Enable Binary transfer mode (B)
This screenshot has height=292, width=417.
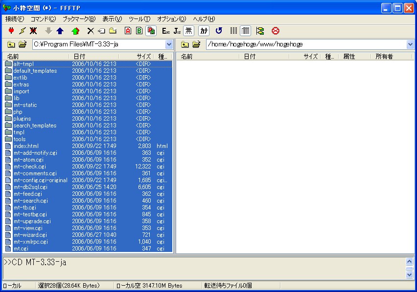tap(139, 31)
